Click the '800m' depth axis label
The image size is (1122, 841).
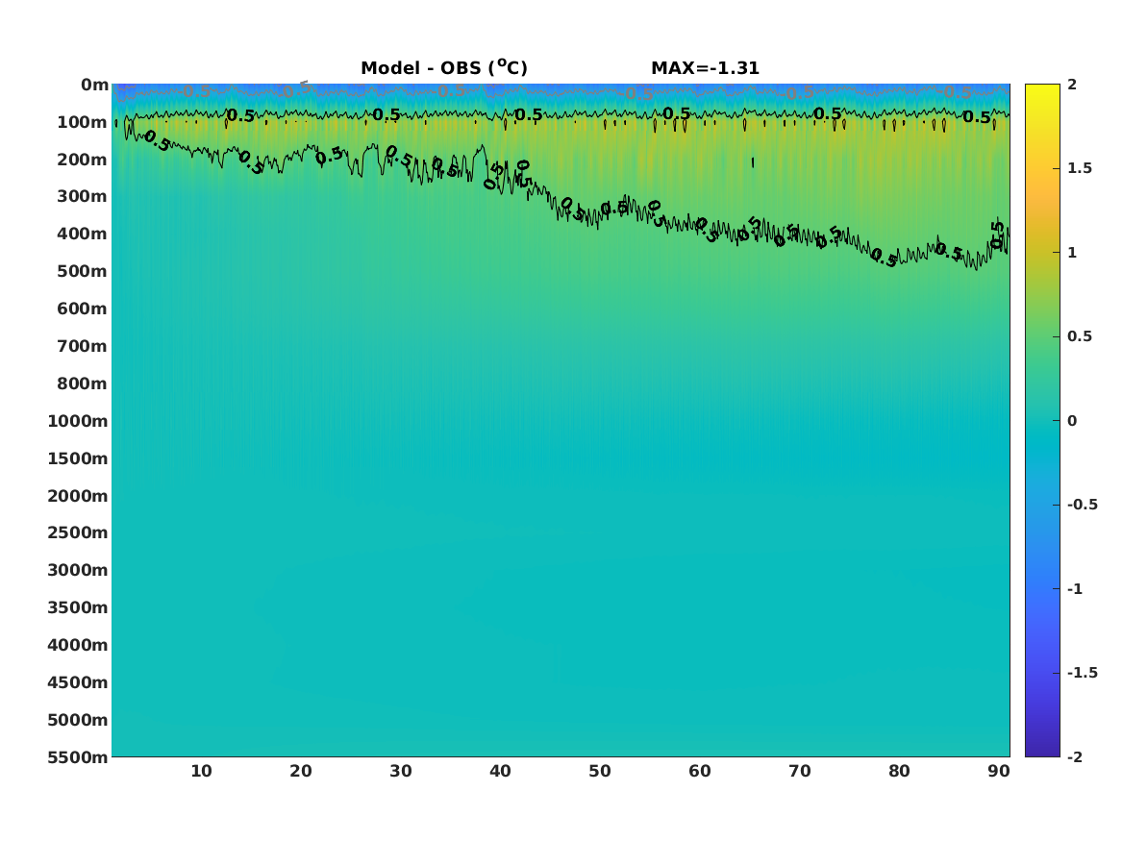tap(83, 384)
